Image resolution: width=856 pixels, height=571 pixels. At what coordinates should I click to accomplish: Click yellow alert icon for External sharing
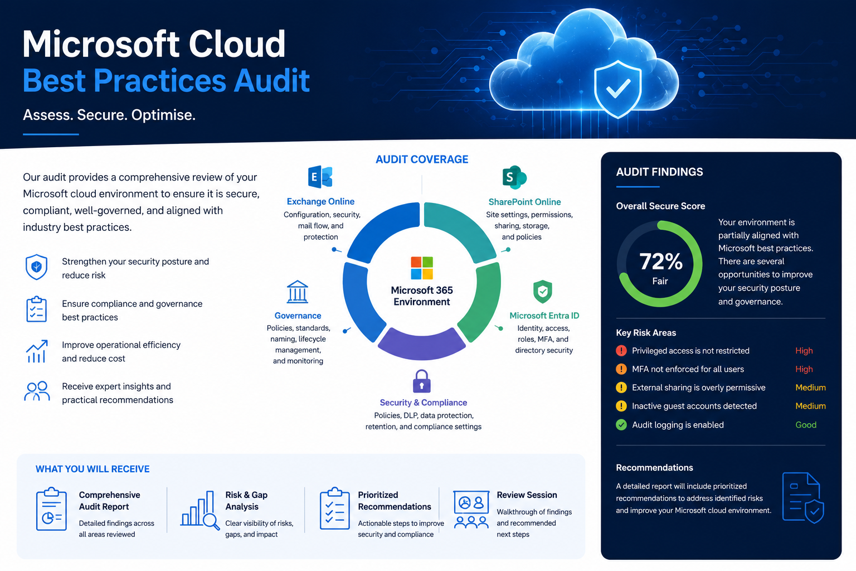tap(621, 388)
